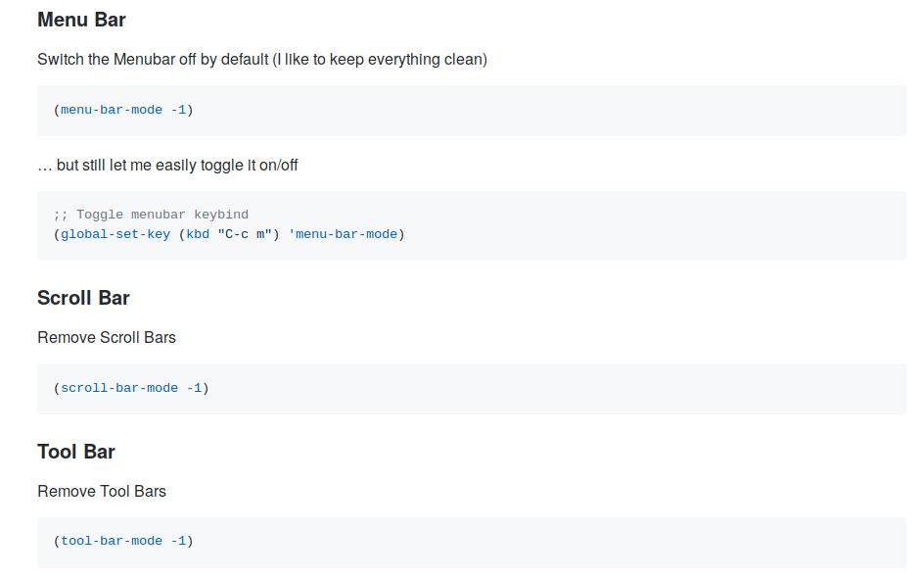Viewport: 921px width, 579px height.
Task: Click "scroll-bar-mode" in the code block
Action: click(119, 388)
